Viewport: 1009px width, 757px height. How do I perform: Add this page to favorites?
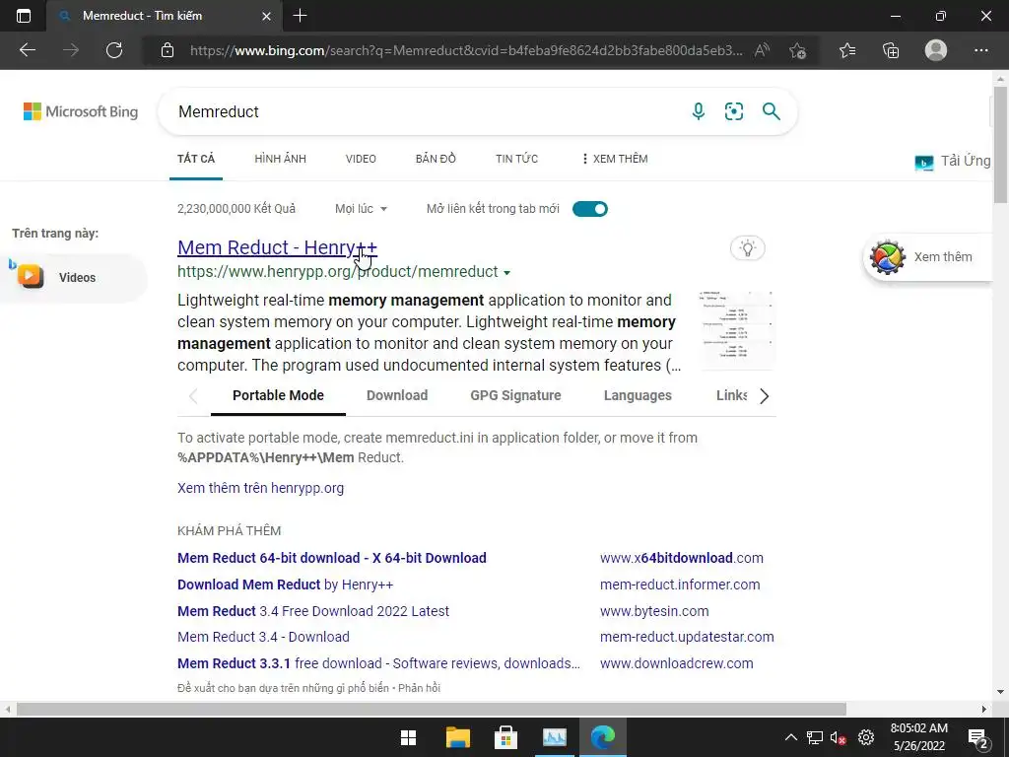pos(798,50)
